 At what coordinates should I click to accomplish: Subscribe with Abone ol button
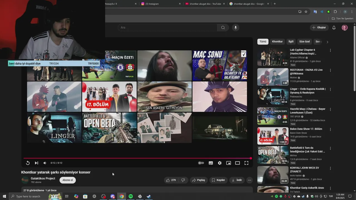[68, 180]
